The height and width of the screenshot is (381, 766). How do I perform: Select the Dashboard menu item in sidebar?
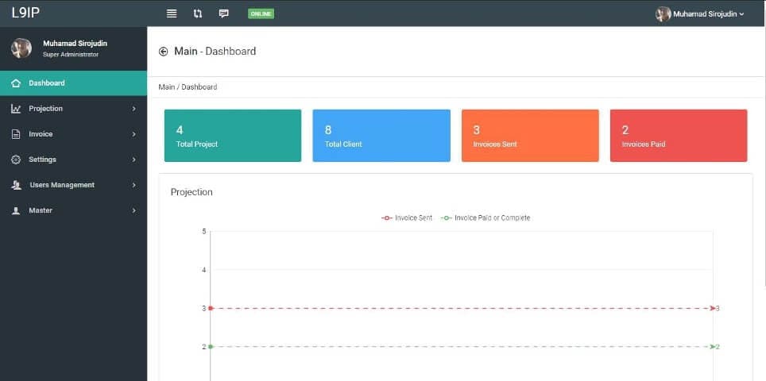point(73,83)
